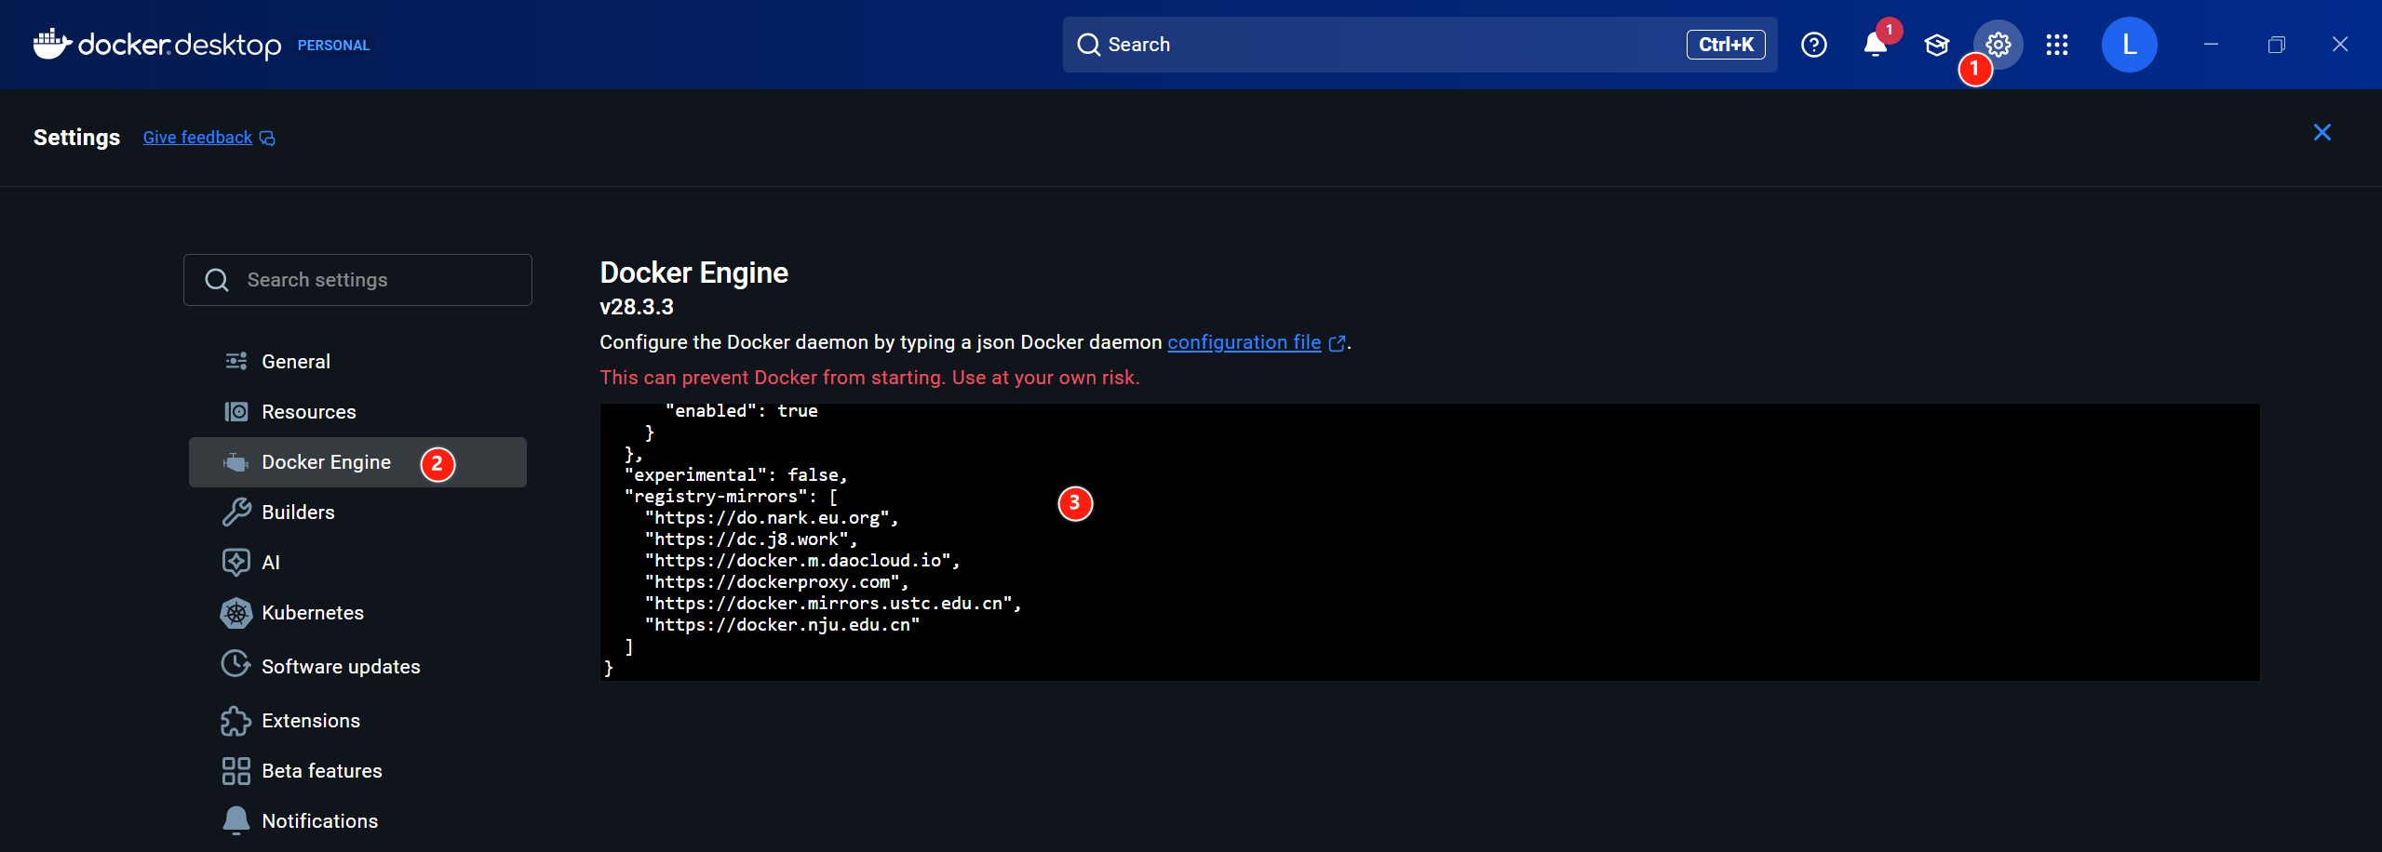Image resolution: width=2382 pixels, height=852 pixels.
Task: Click the https://do.nark.eu.org mirror entry
Action: 772,518
